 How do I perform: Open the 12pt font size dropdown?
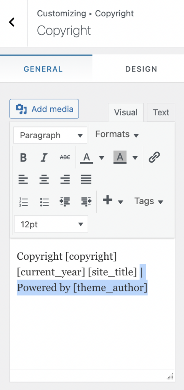click(51, 224)
